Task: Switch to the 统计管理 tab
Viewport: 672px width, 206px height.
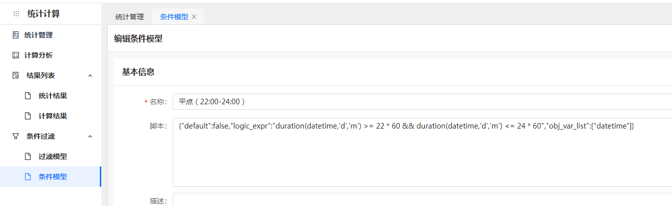Action: tap(130, 17)
